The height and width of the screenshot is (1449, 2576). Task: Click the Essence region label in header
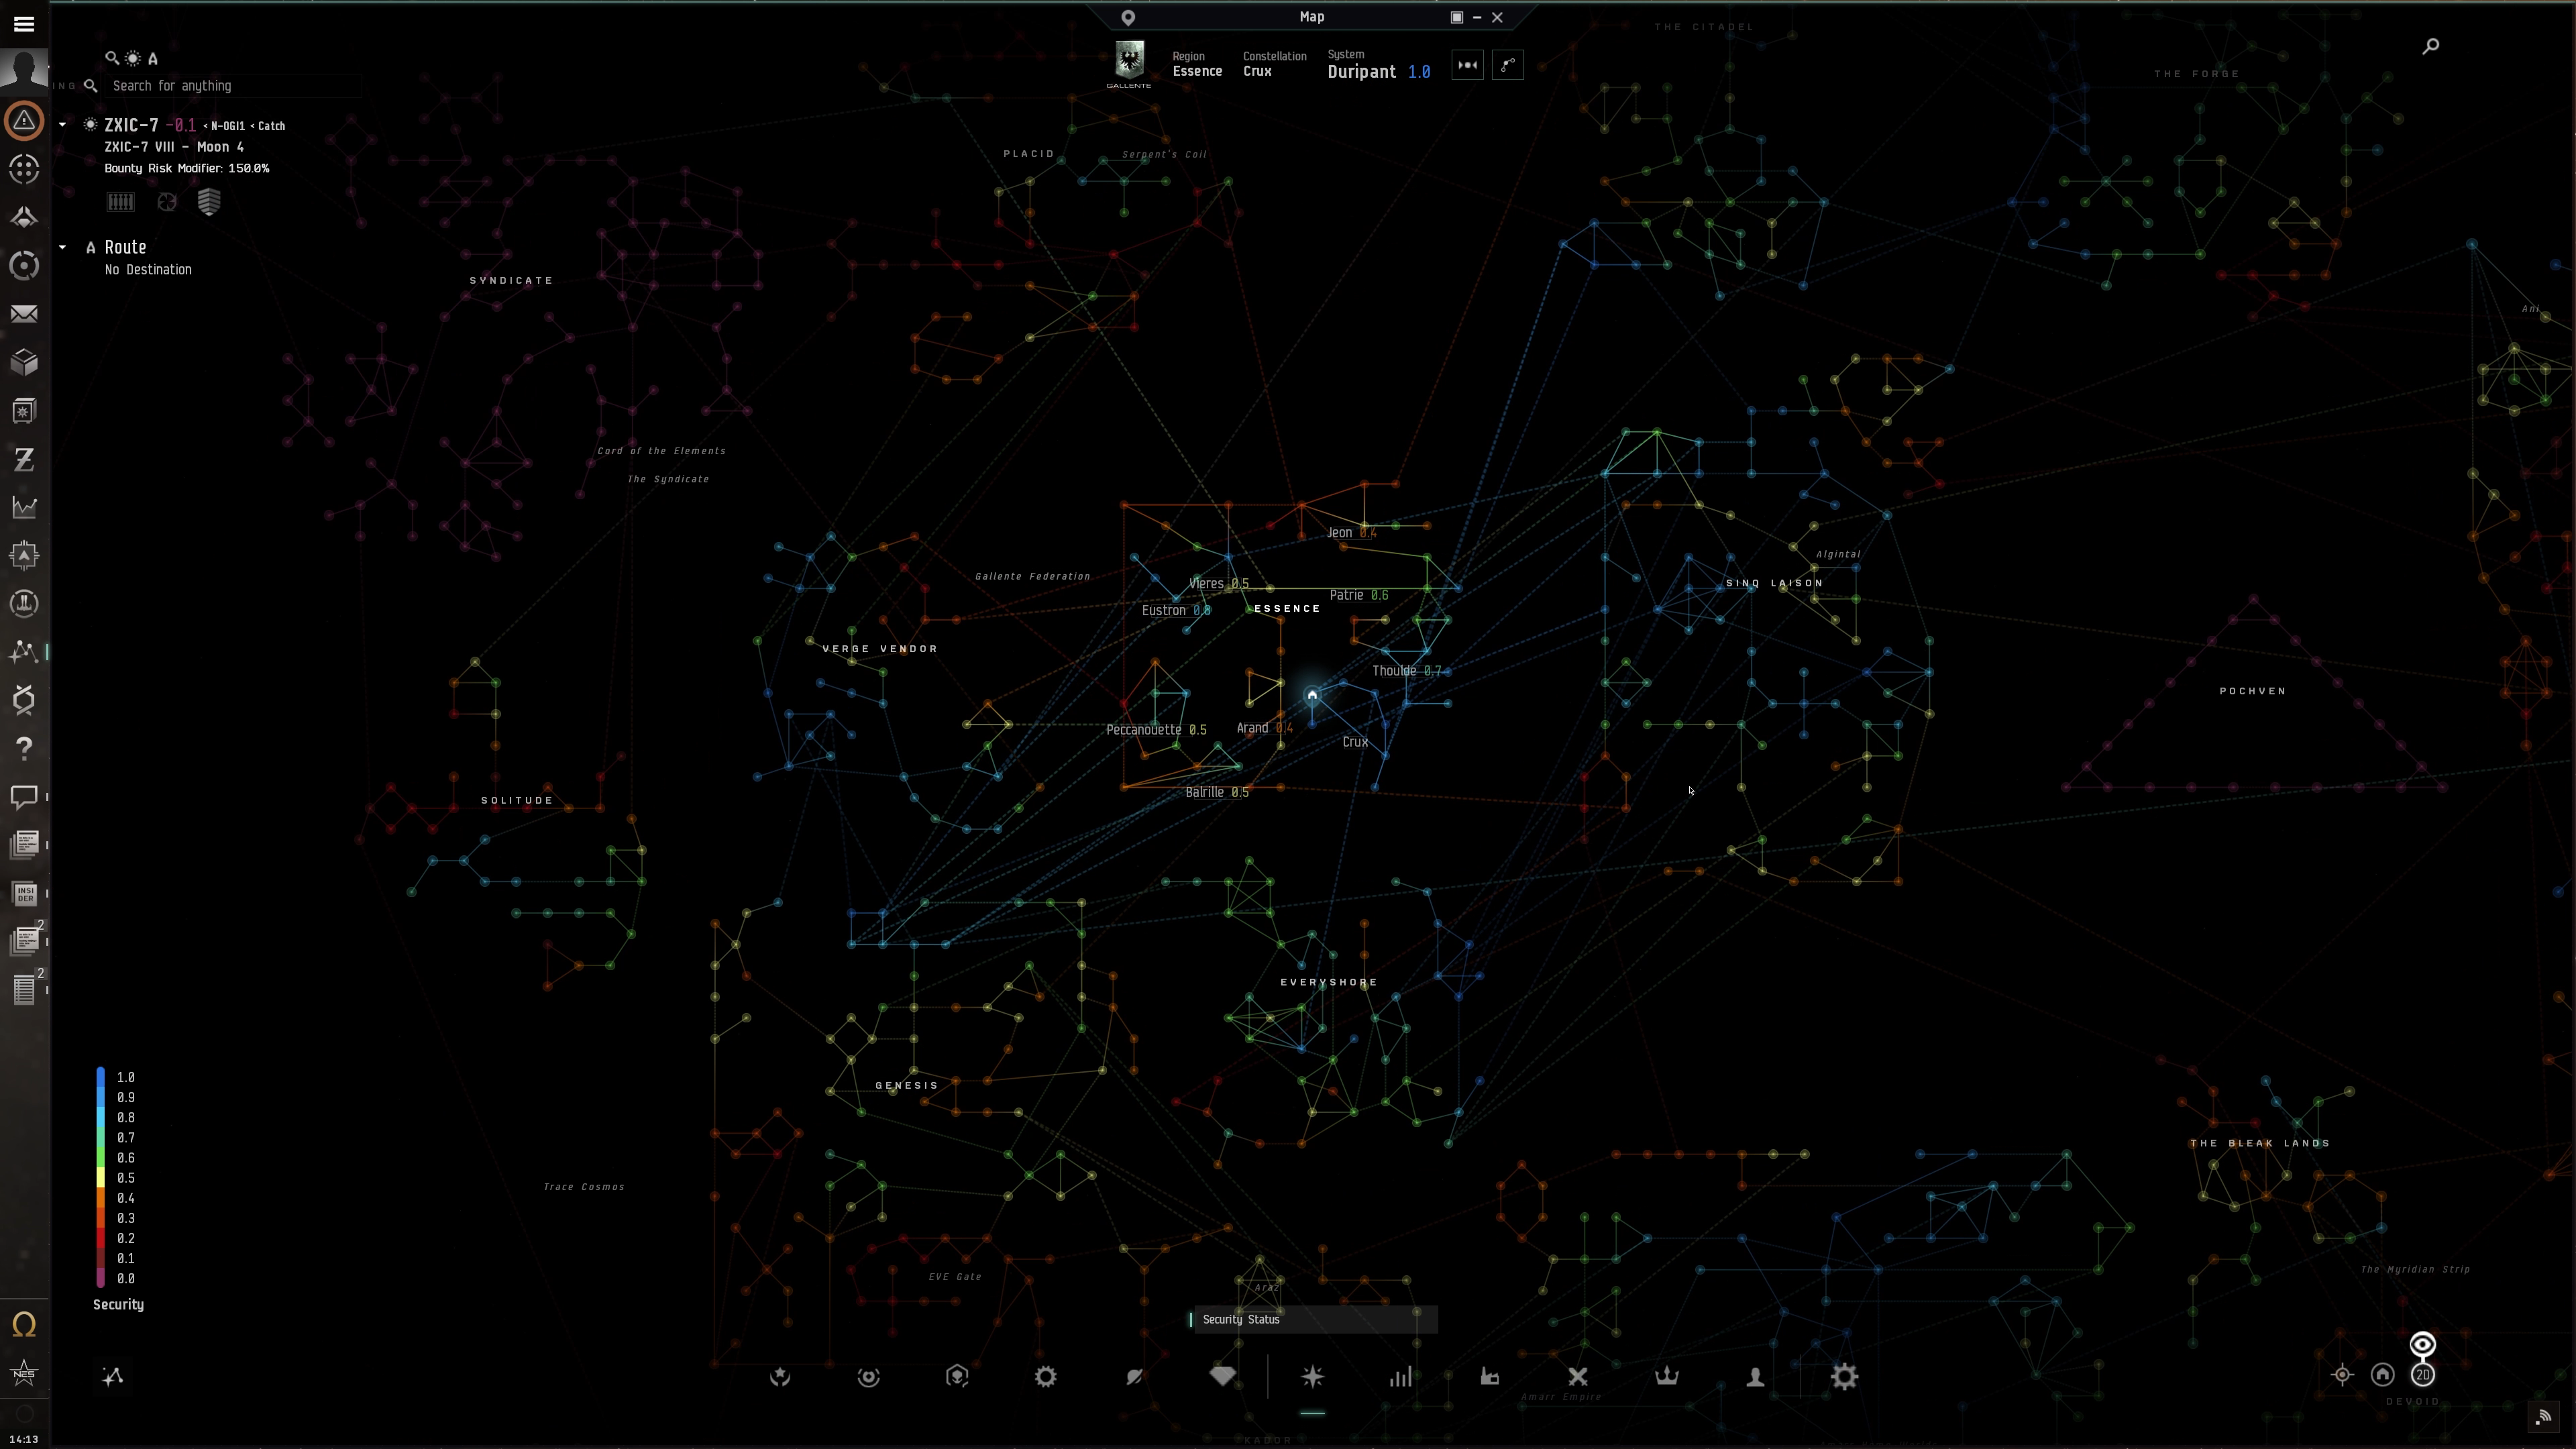[1197, 71]
